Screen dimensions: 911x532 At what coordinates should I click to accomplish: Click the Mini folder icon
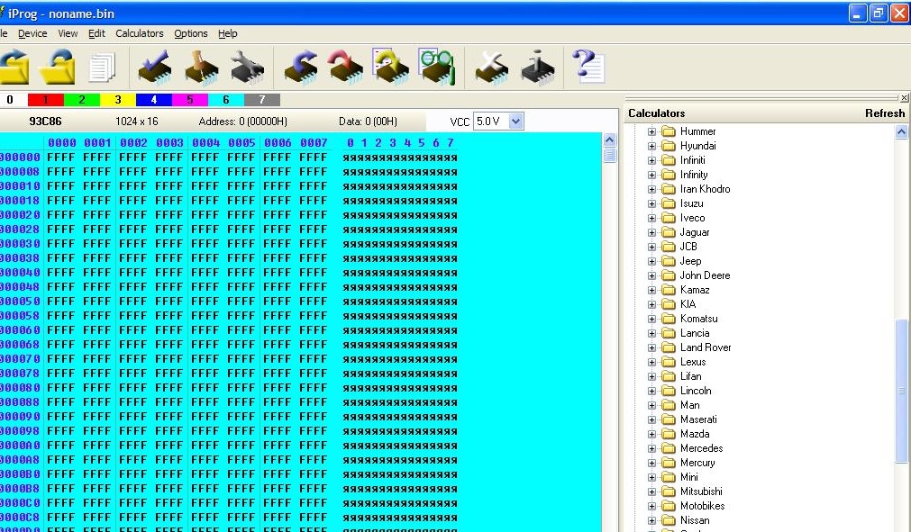[669, 477]
